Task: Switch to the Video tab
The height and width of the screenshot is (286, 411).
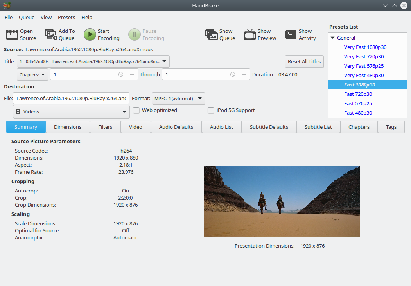Action: pyautogui.click(x=136, y=127)
